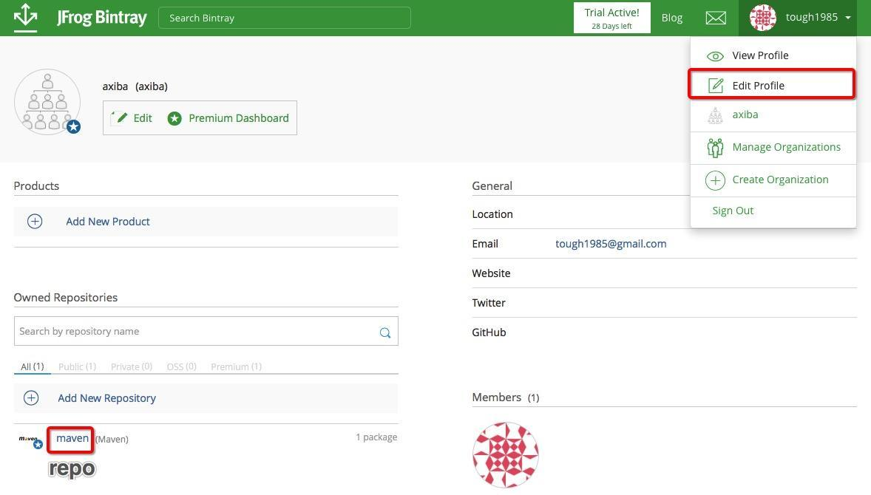871x495 pixels.
Task: Click the Edit organization link
Action: click(142, 118)
